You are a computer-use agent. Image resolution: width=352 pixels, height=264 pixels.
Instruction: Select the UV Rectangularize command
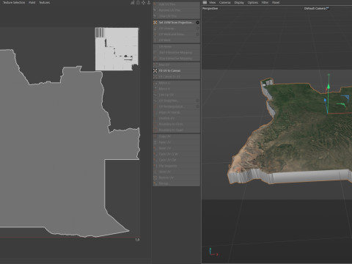click(176, 106)
